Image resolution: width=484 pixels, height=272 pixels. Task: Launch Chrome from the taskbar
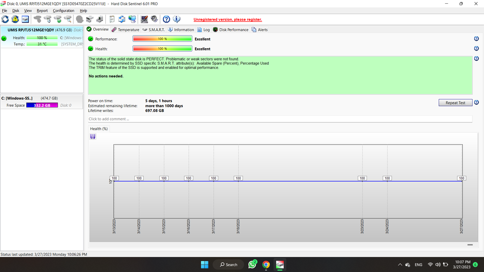coord(266,264)
